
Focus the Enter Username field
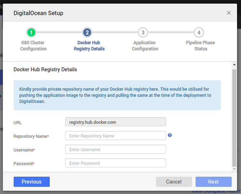tap(115, 149)
